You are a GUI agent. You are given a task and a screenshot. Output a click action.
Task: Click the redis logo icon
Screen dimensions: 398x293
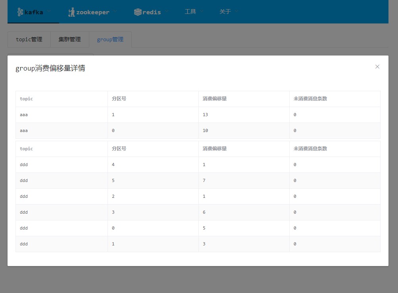[x=138, y=12]
